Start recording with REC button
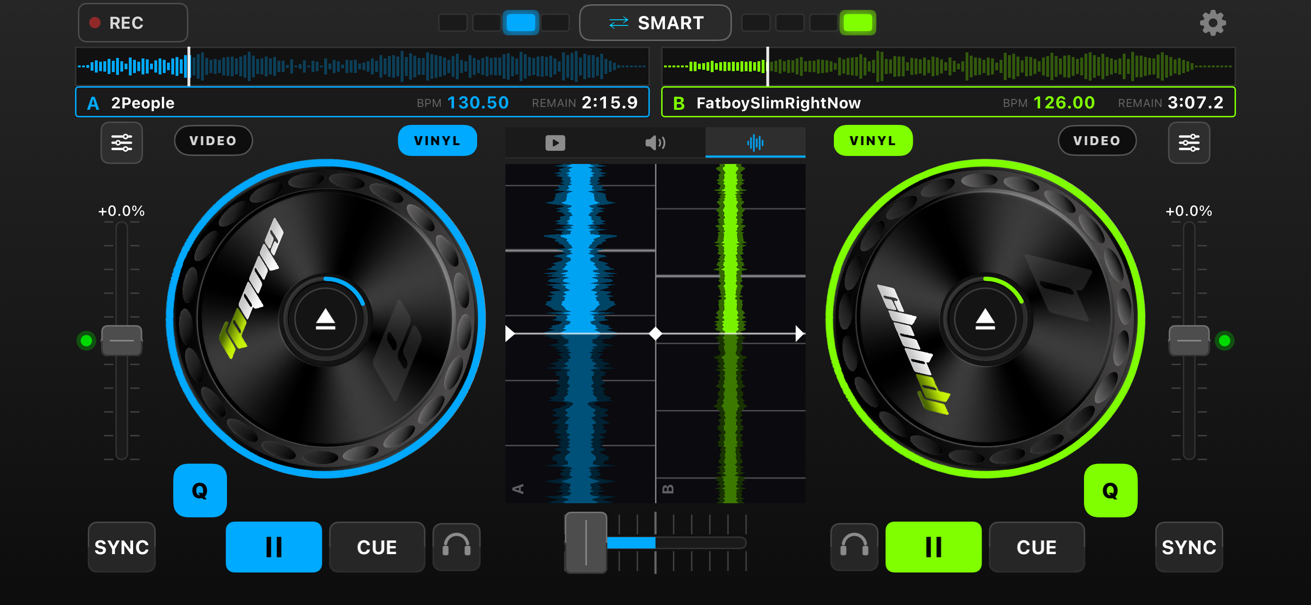 pyautogui.click(x=133, y=23)
